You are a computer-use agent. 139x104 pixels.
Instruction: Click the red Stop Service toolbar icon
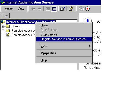pos(87,9)
